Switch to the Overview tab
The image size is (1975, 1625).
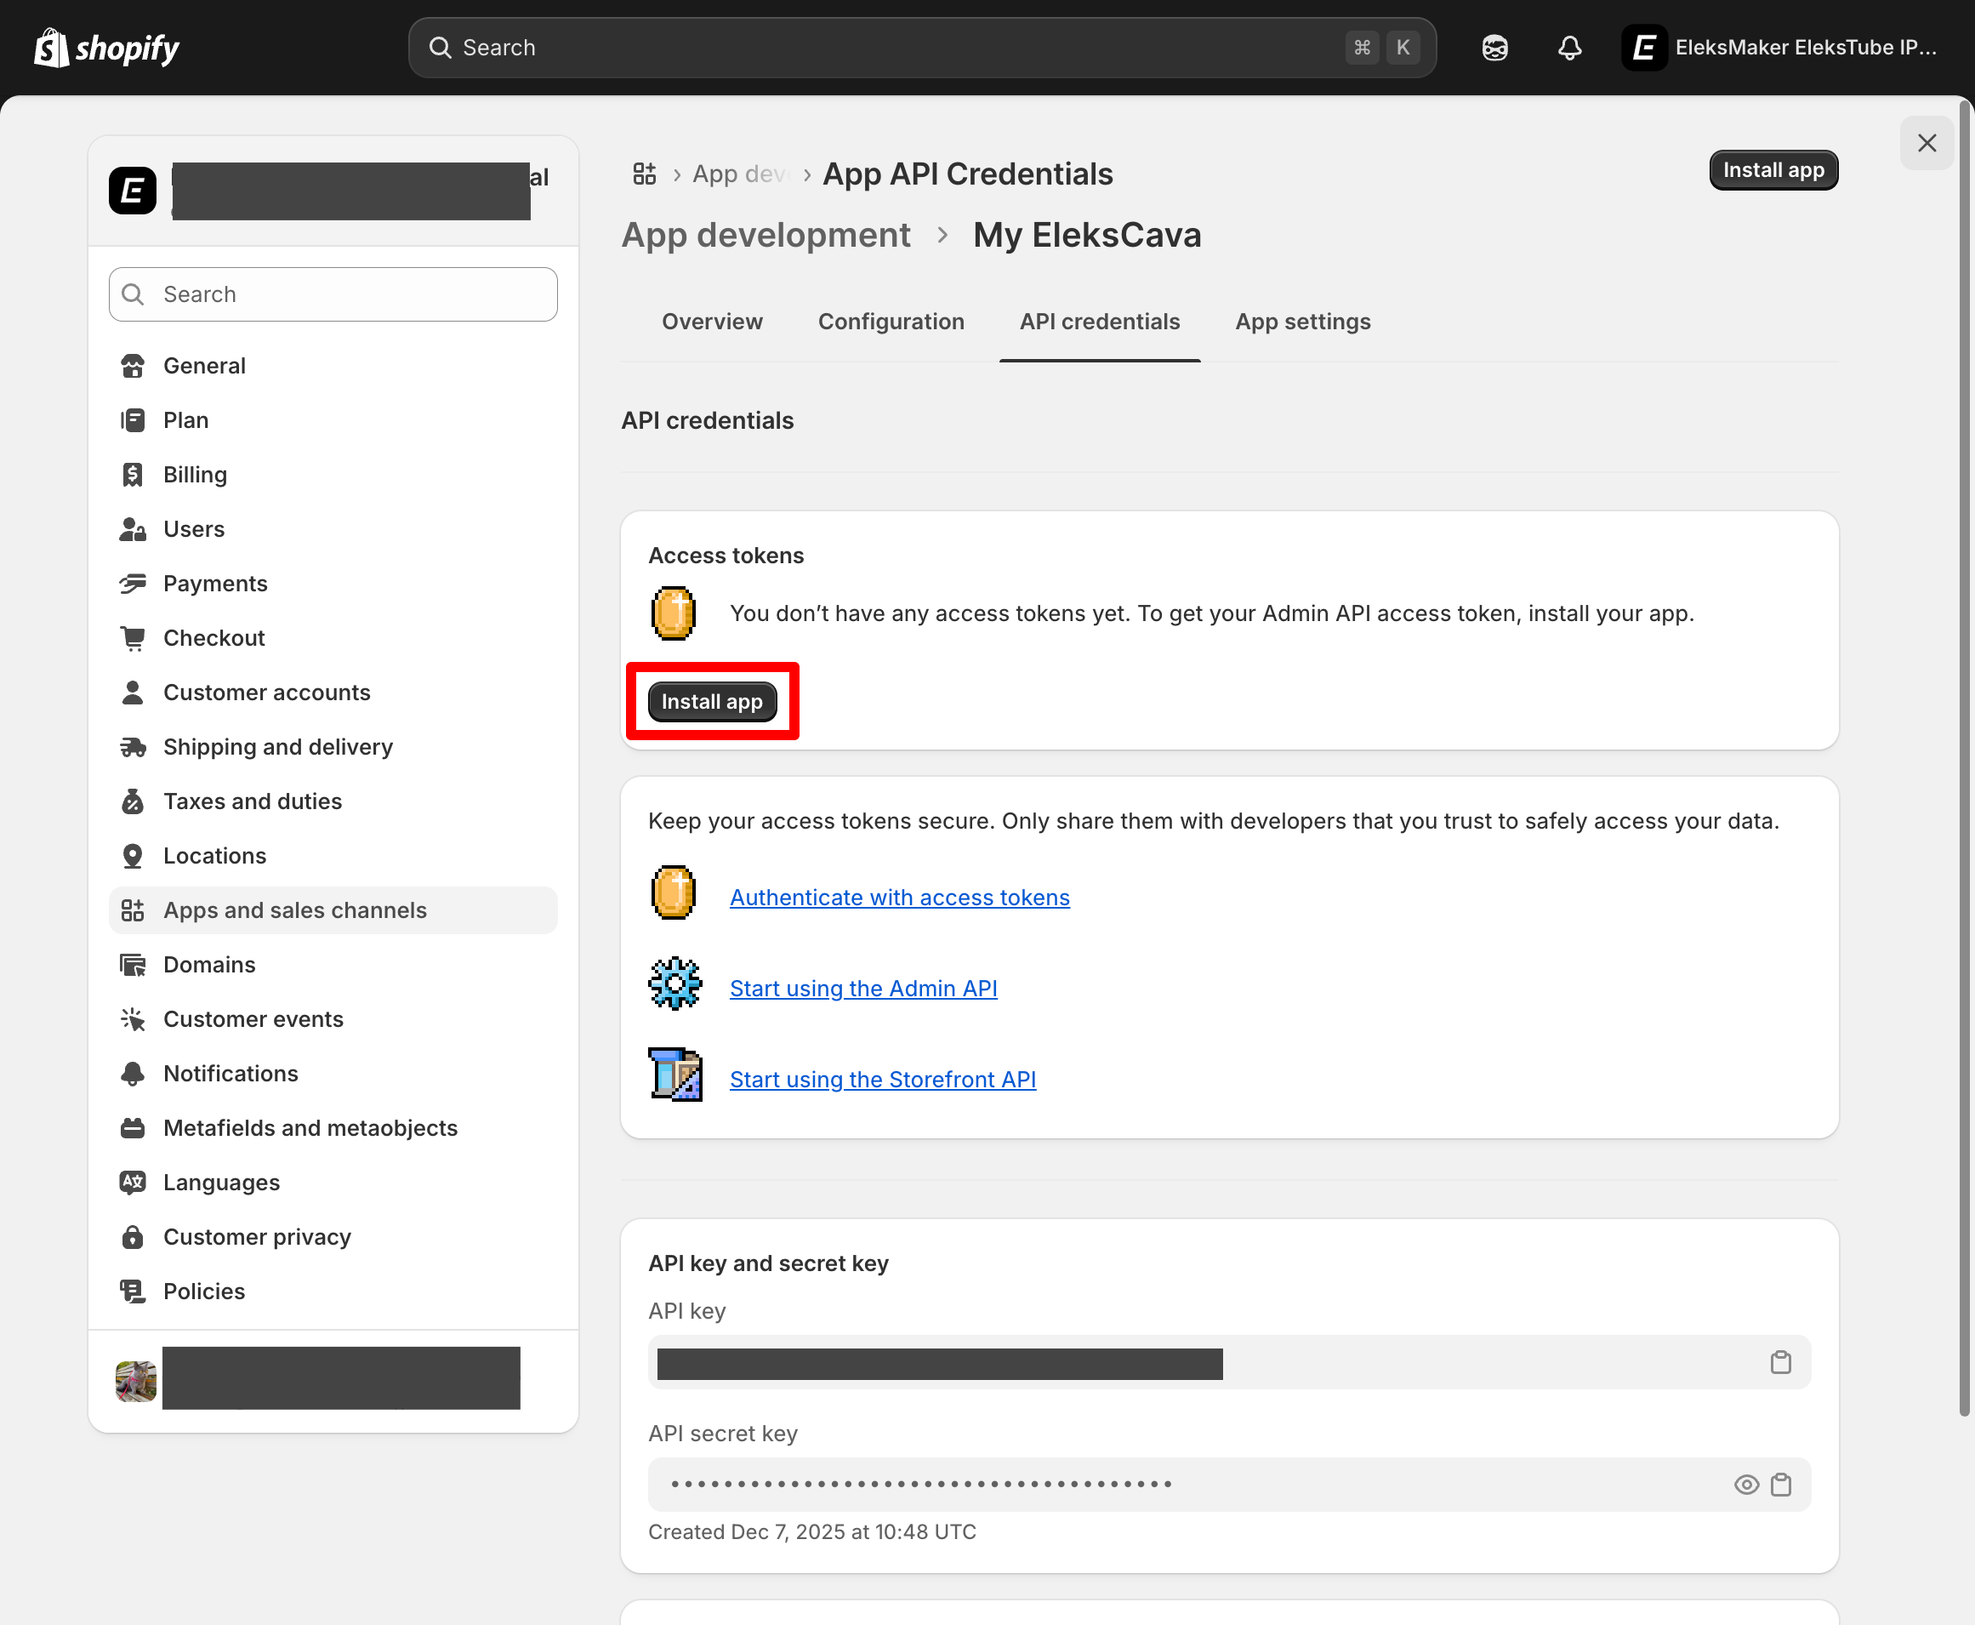(x=712, y=321)
